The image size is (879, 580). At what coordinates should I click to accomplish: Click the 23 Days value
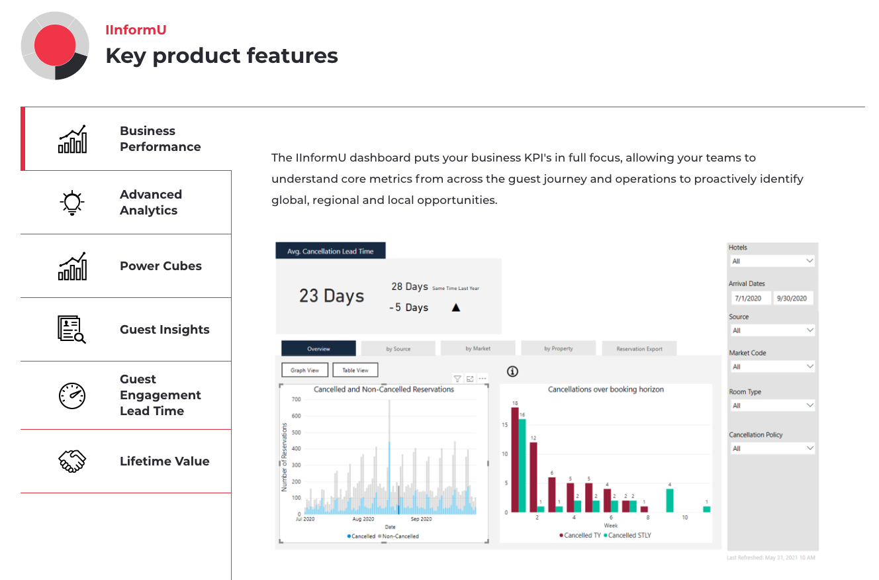tap(332, 295)
